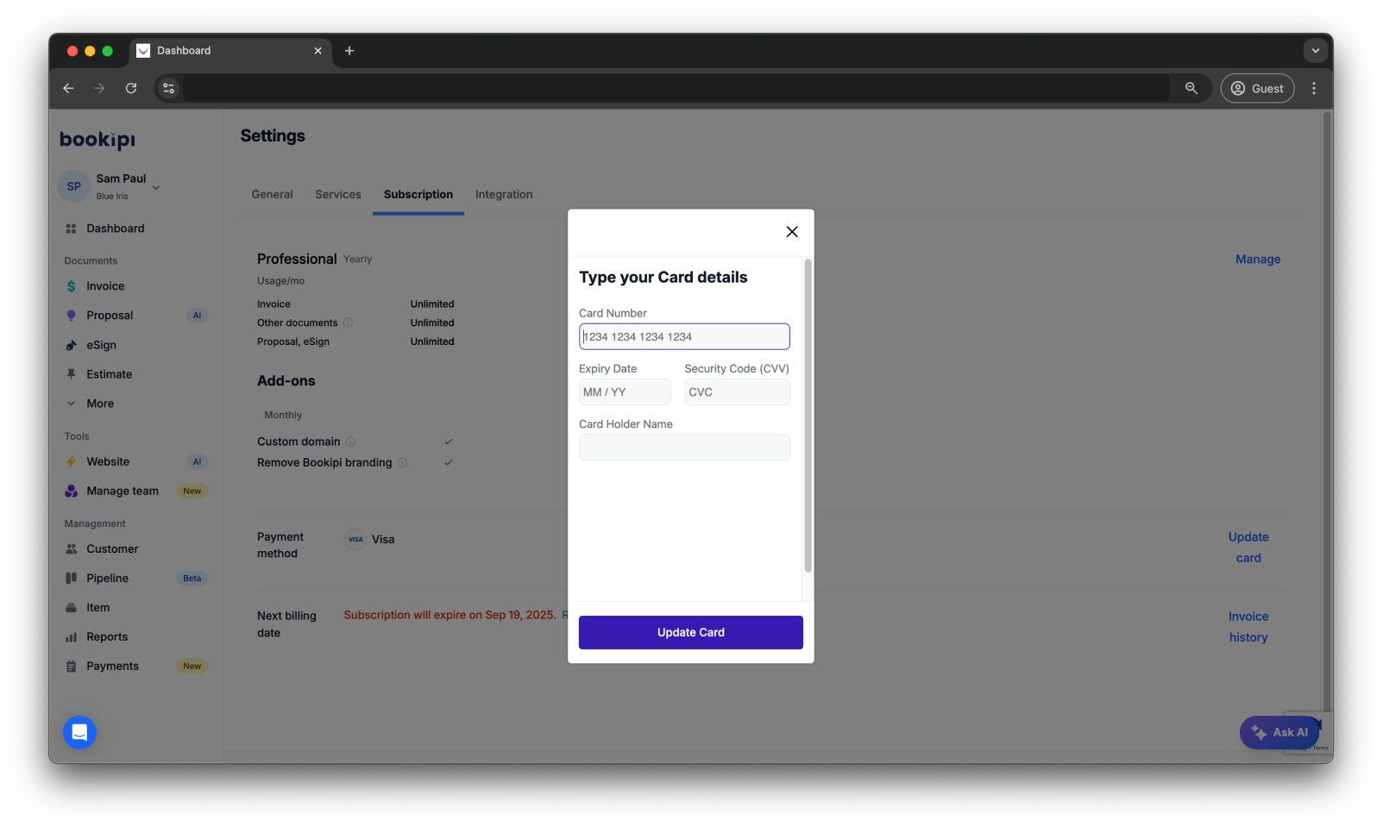This screenshot has width=1383, height=828.
Task: Open the Invoice history link
Action: [1248, 626]
